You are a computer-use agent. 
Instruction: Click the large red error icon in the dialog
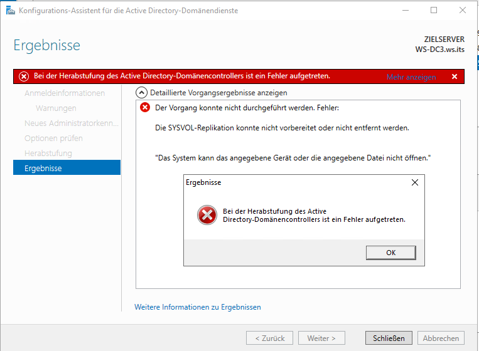(x=207, y=215)
